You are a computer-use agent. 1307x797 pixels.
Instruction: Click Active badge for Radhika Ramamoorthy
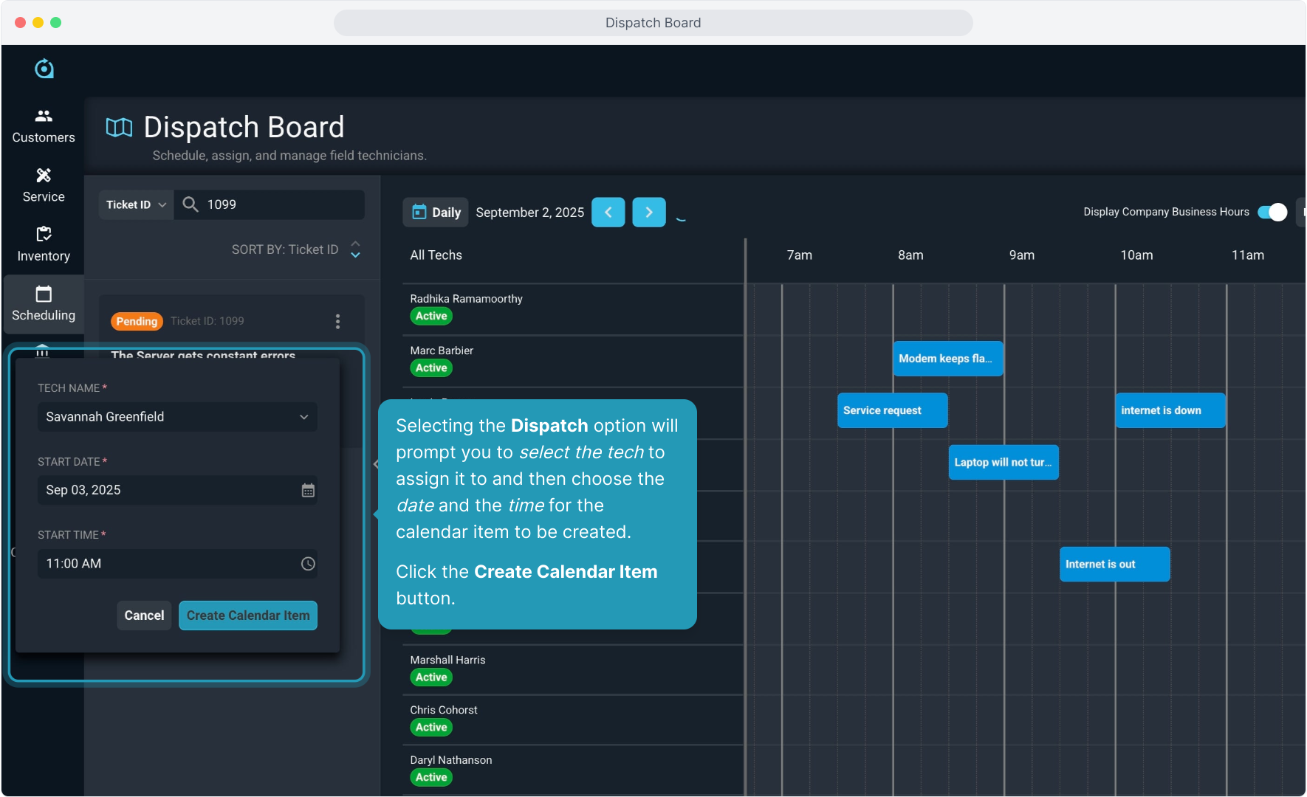(431, 317)
